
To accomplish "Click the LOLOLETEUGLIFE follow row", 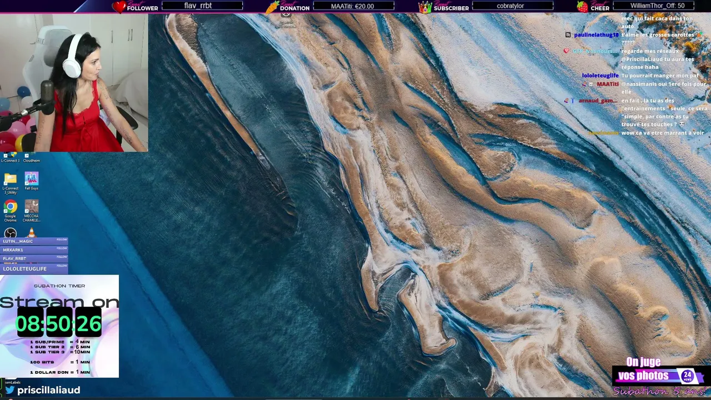I will [x=34, y=268].
